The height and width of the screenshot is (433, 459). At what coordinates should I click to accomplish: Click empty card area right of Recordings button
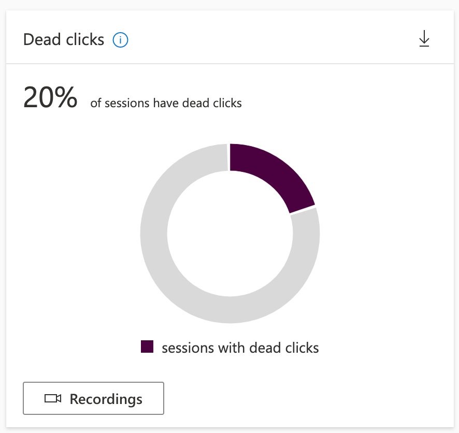[307, 398]
